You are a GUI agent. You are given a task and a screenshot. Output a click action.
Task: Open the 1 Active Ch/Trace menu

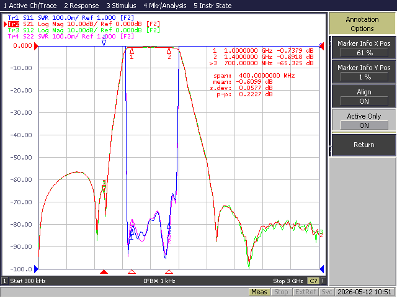30,6
